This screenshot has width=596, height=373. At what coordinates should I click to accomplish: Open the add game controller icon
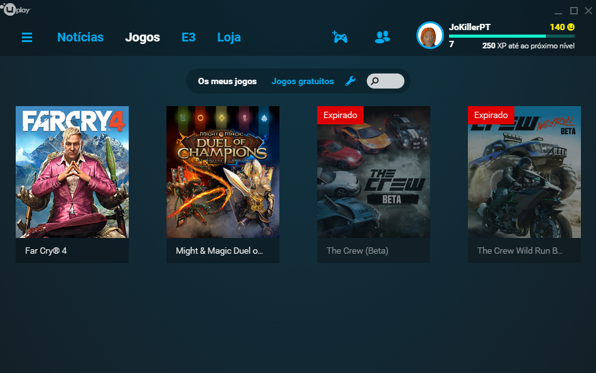(x=340, y=37)
